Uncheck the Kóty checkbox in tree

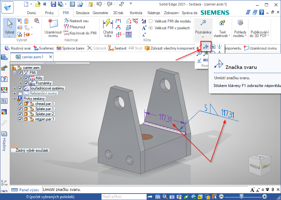[x=26, y=78]
